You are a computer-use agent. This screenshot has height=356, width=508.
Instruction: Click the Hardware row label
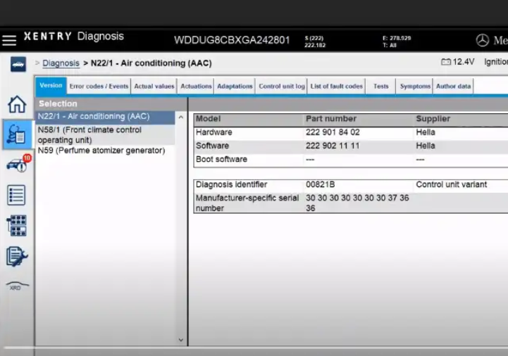tap(213, 132)
